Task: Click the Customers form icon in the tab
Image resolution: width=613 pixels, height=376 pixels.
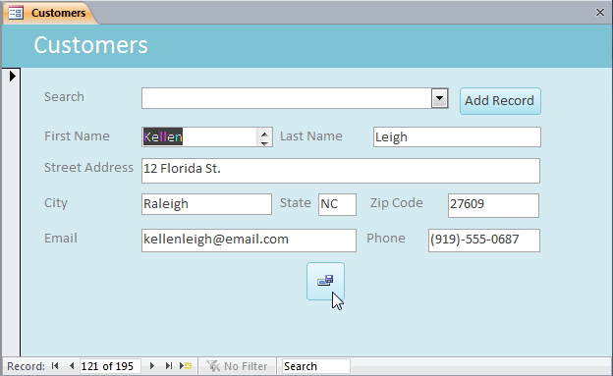Action: [16, 13]
